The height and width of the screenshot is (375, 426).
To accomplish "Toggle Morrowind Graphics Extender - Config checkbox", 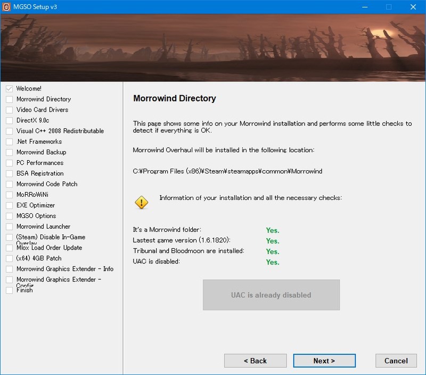I will [x=9, y=279].
